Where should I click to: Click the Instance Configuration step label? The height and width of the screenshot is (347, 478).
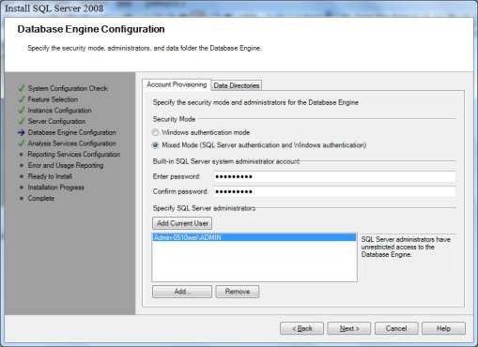click(x=59, y=111)
